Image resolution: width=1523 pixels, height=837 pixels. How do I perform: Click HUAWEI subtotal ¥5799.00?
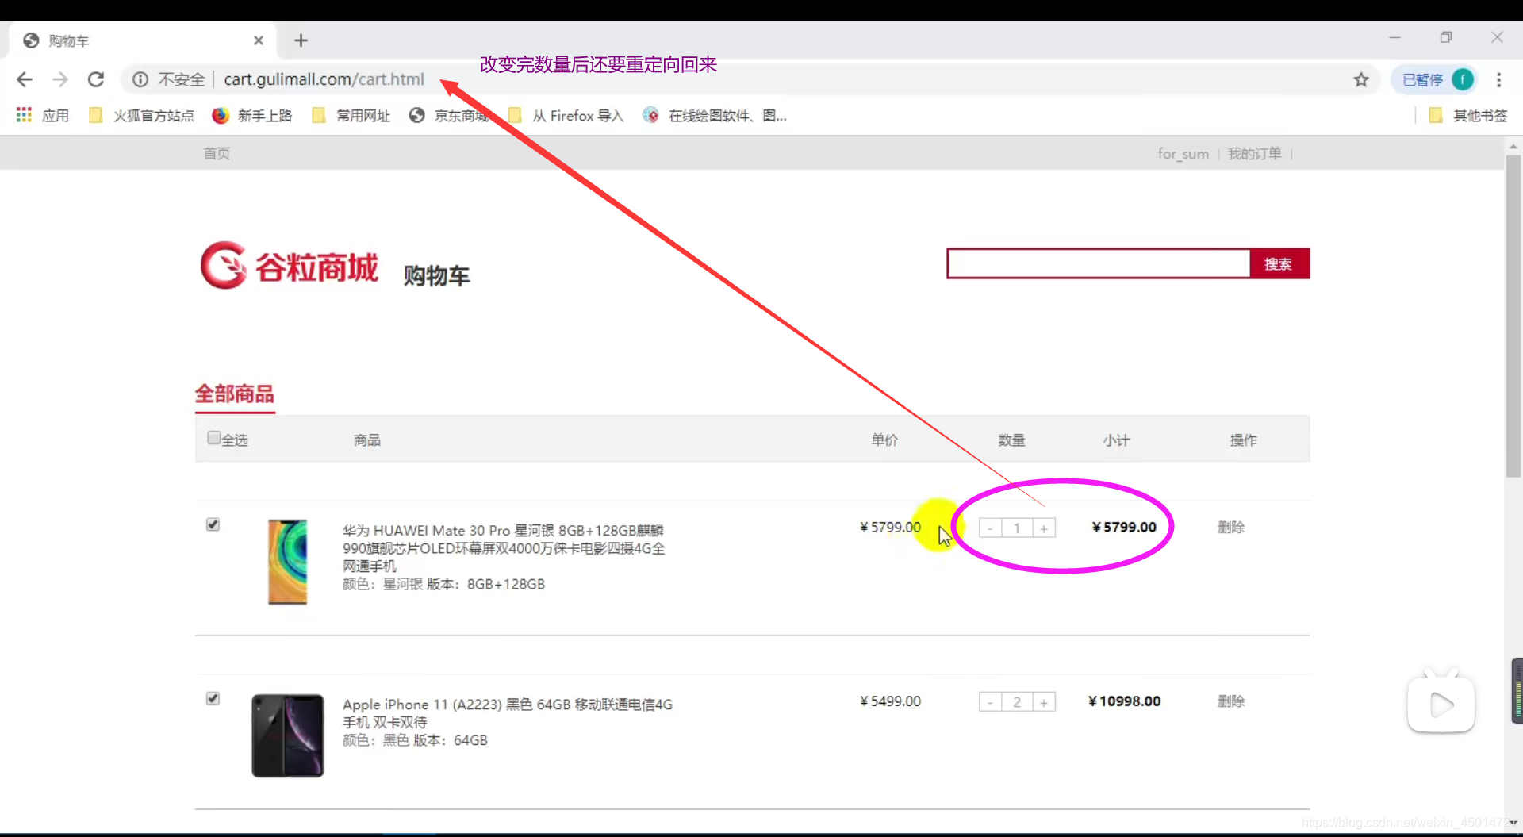point(1124,527)
